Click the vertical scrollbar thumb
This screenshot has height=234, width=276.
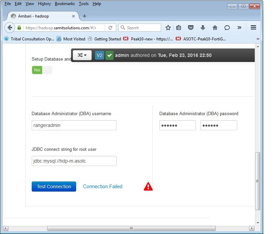click(258, 181)
